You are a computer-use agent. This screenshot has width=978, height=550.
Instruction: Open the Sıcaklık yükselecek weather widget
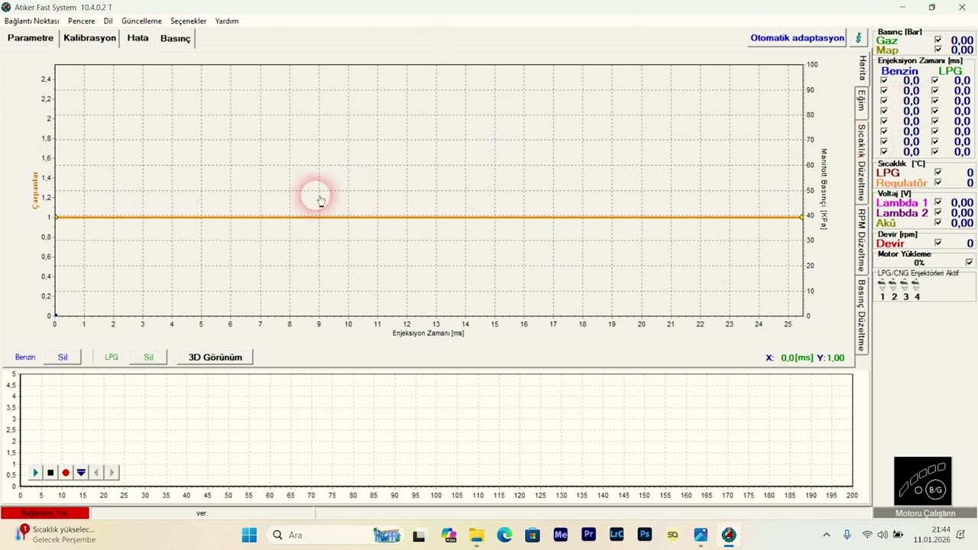55,535
